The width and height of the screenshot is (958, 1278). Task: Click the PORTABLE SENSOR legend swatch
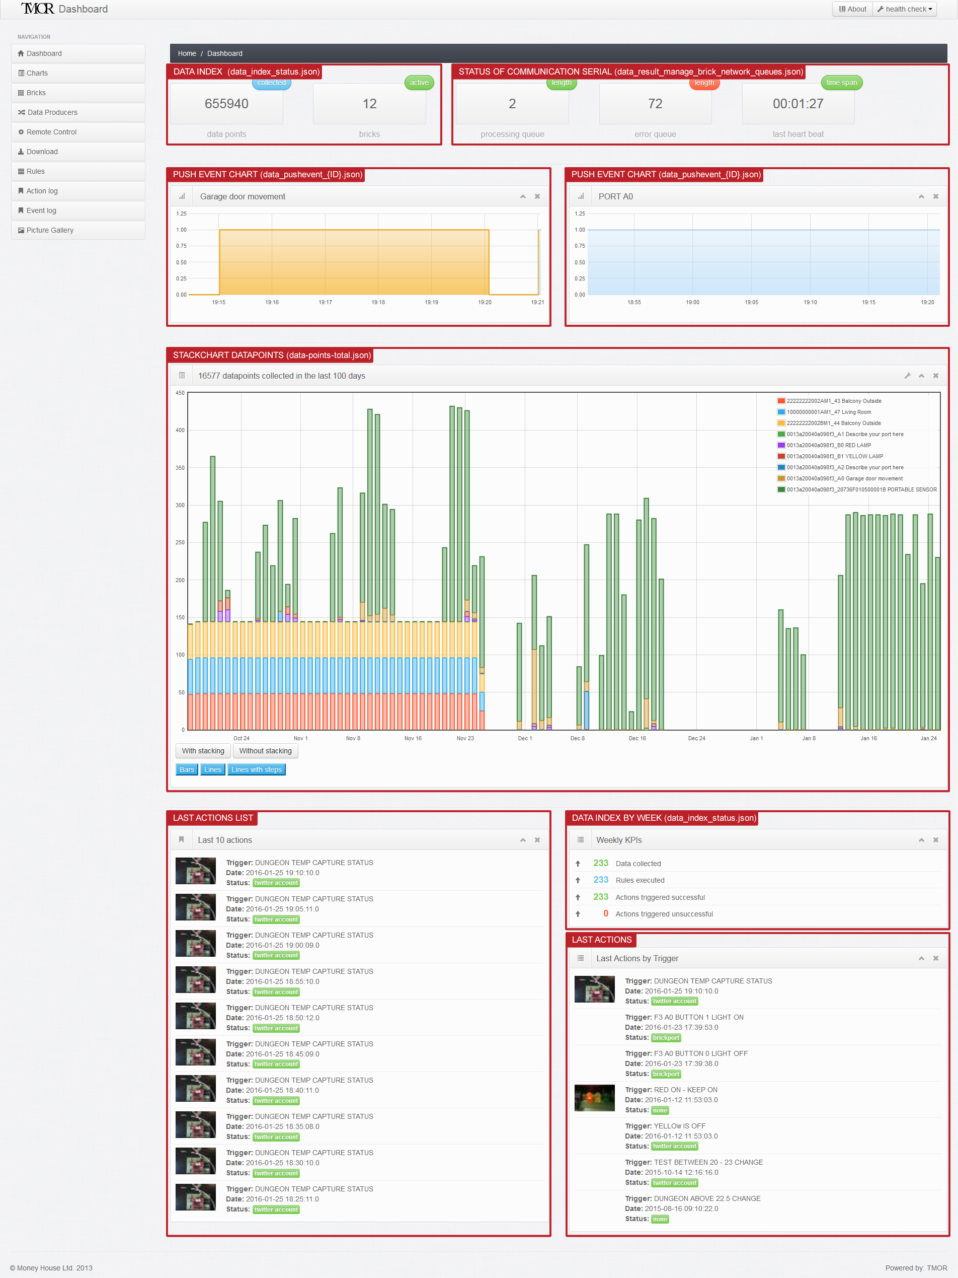click(x=781, y=489)
